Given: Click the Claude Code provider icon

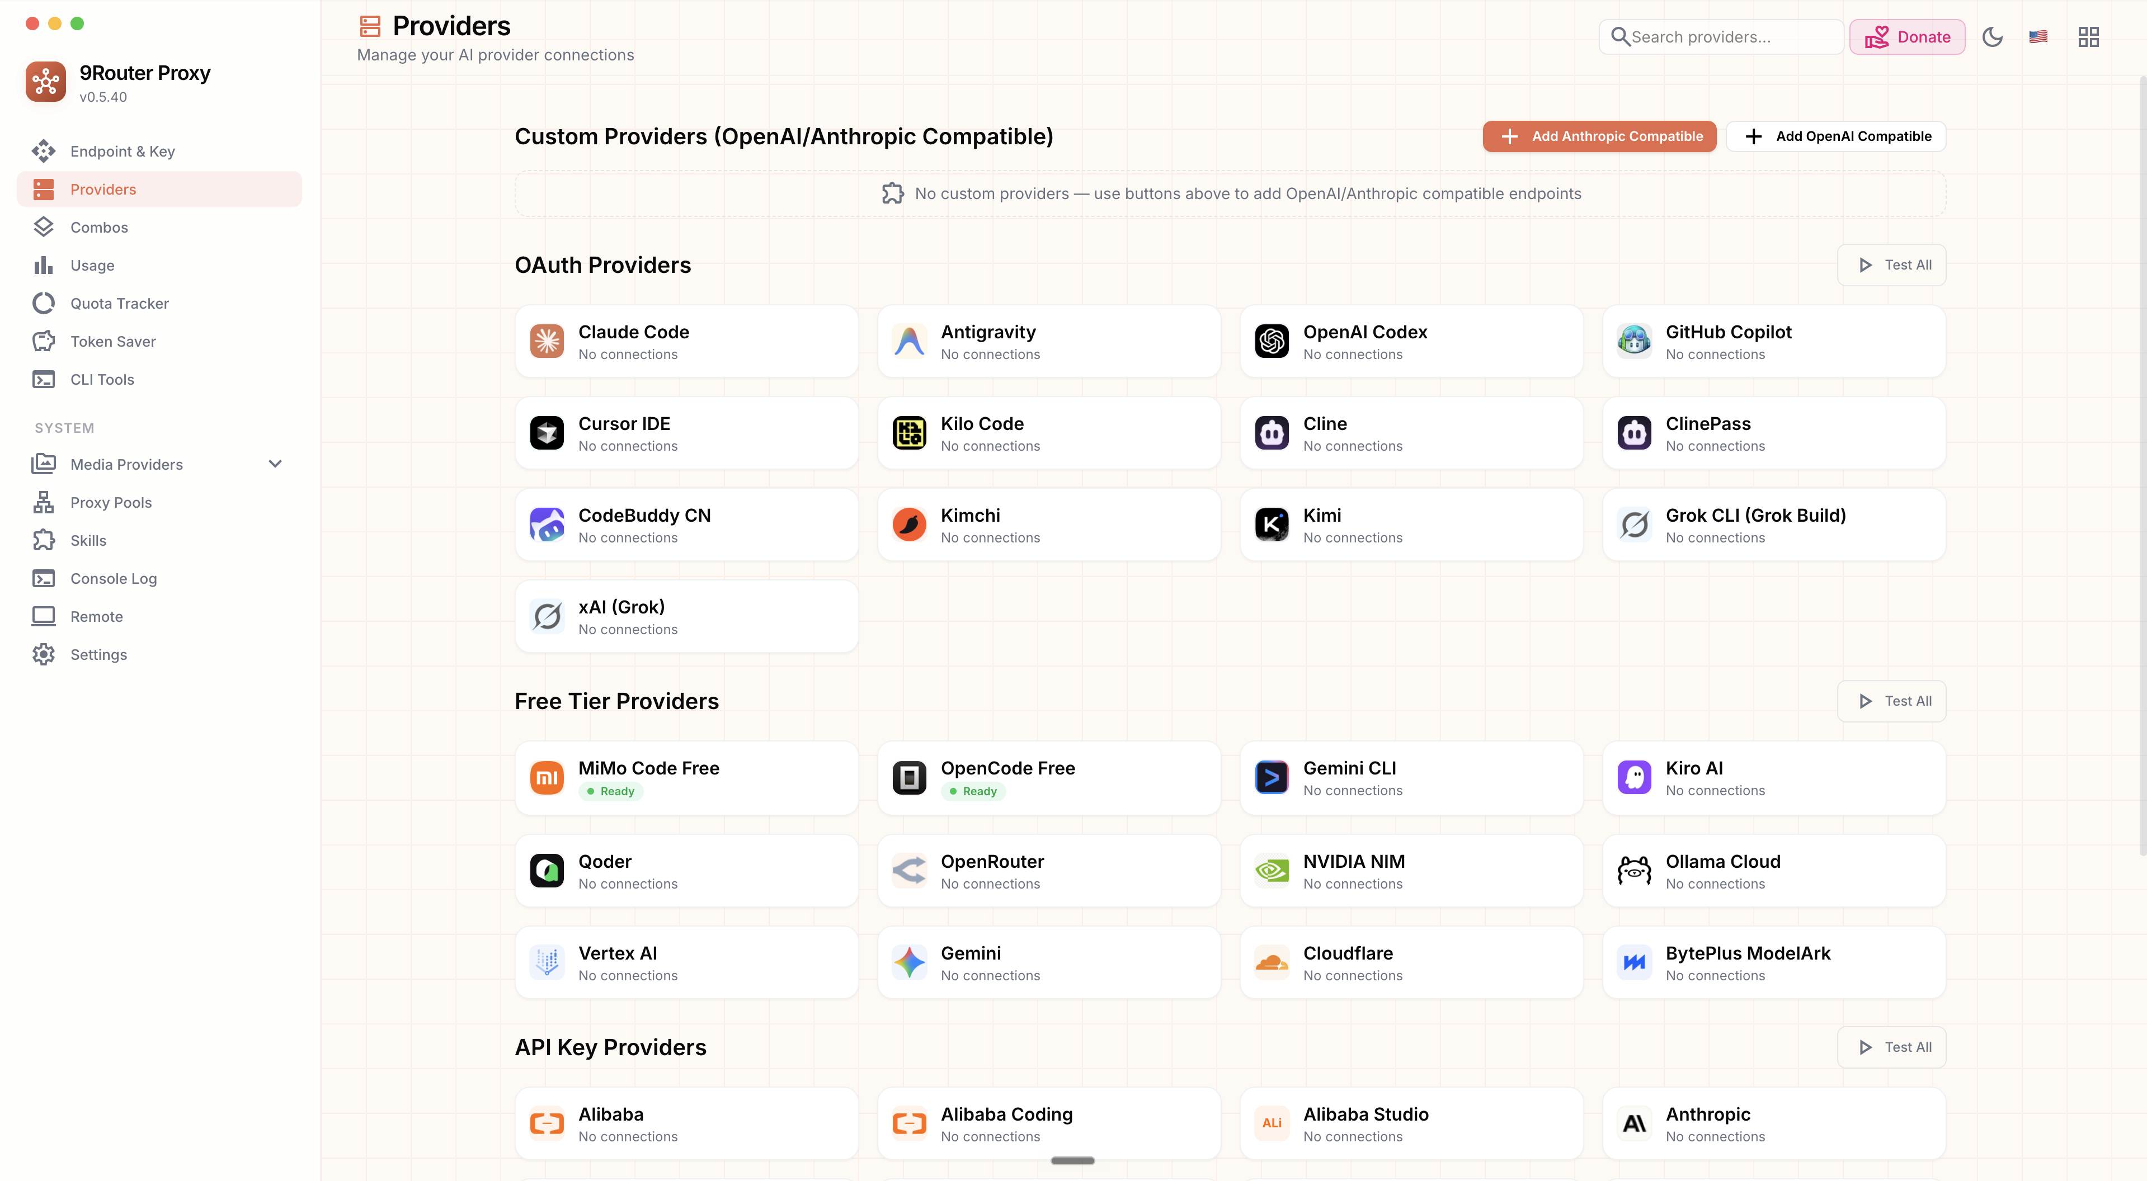Looking at the screenshot, I should 547,342.
